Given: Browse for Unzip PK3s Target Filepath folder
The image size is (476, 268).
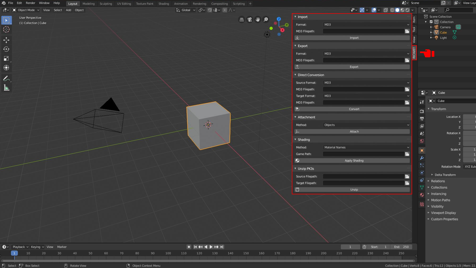Looking at the screenshot, I should coord(407,183).
